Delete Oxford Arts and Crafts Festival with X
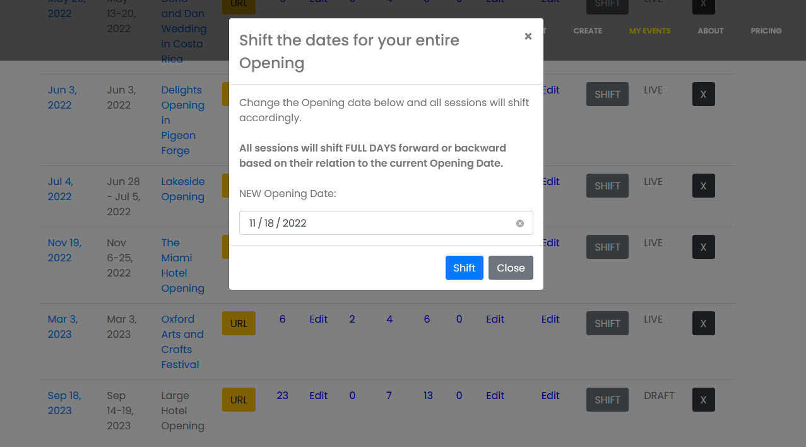Viewport: 806px width, 447px height. tap(703, 323)
